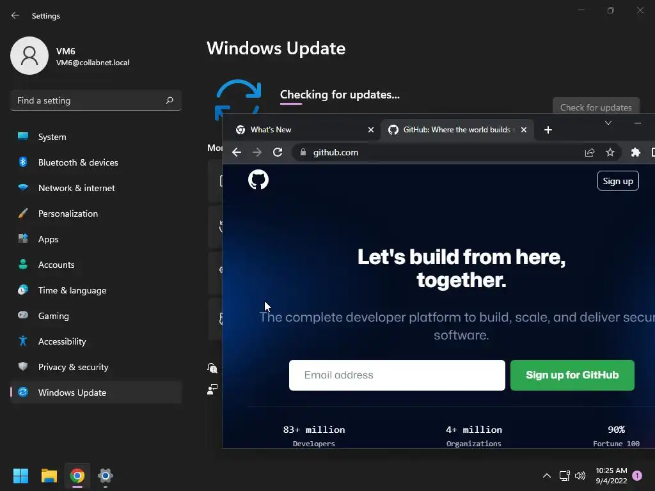
Task: Click the network icon in system tray
Action: 564,476
